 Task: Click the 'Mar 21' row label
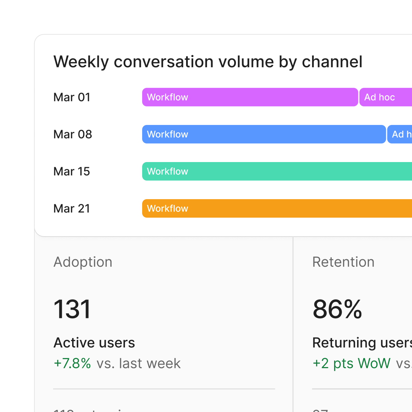[x=72, y=208]
